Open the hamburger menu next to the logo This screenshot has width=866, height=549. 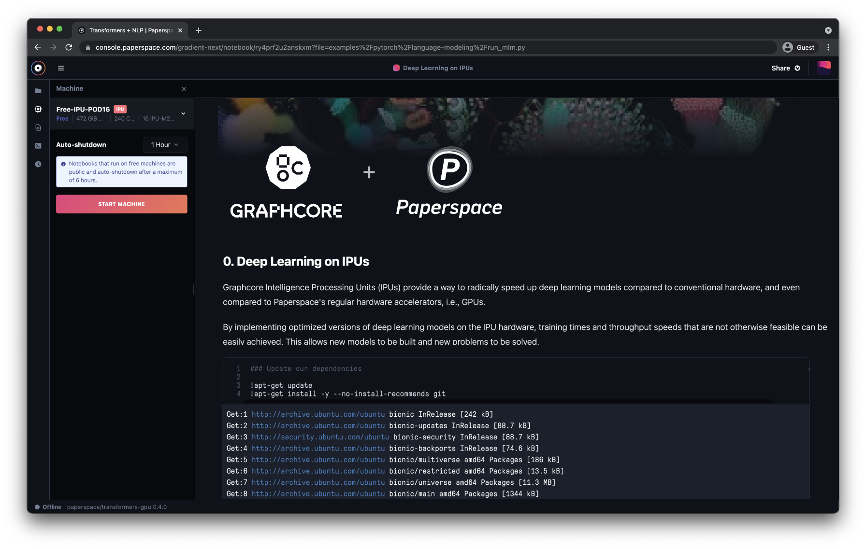[x=60, y=68]
